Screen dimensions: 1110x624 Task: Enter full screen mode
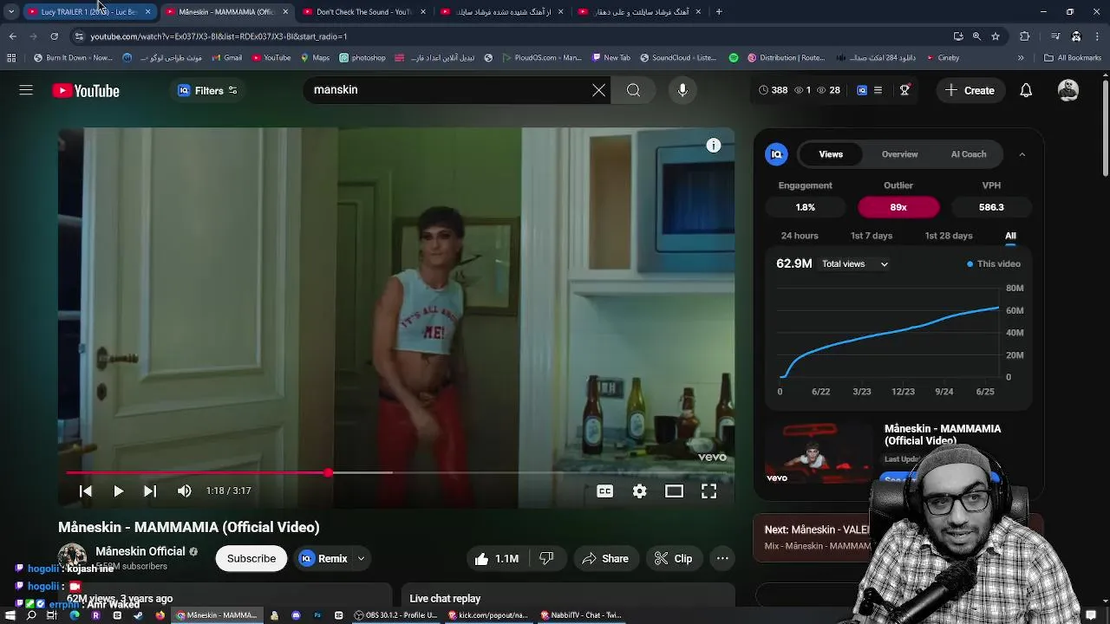click(x=708, y=491)
